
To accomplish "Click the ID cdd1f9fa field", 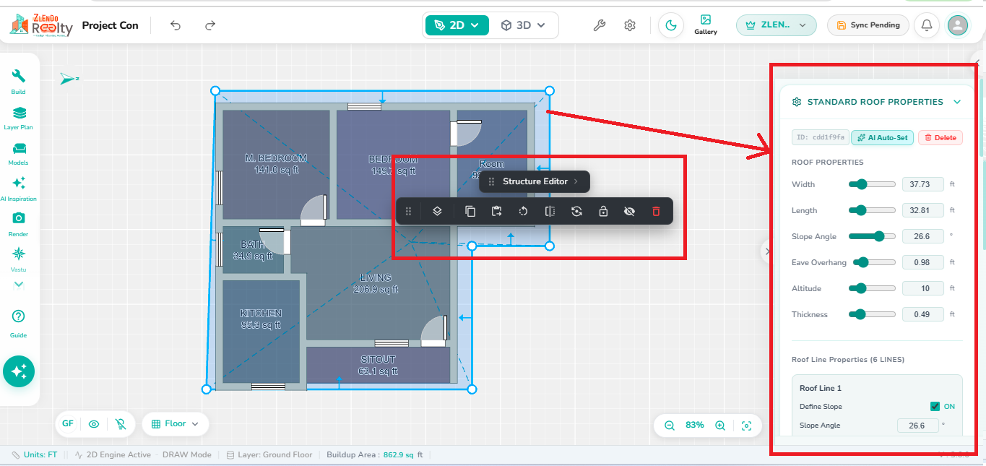I will [x=821, y=137].
